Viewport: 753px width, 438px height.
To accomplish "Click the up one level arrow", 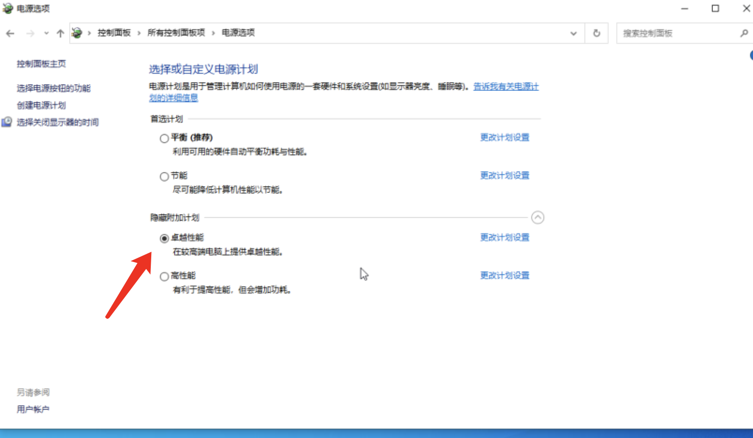I will (60, 33).
